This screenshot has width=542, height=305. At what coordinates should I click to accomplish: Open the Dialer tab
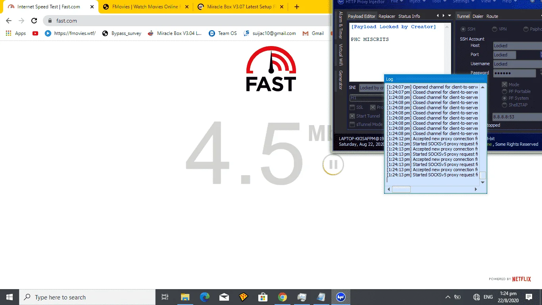[x=478, y=16]
